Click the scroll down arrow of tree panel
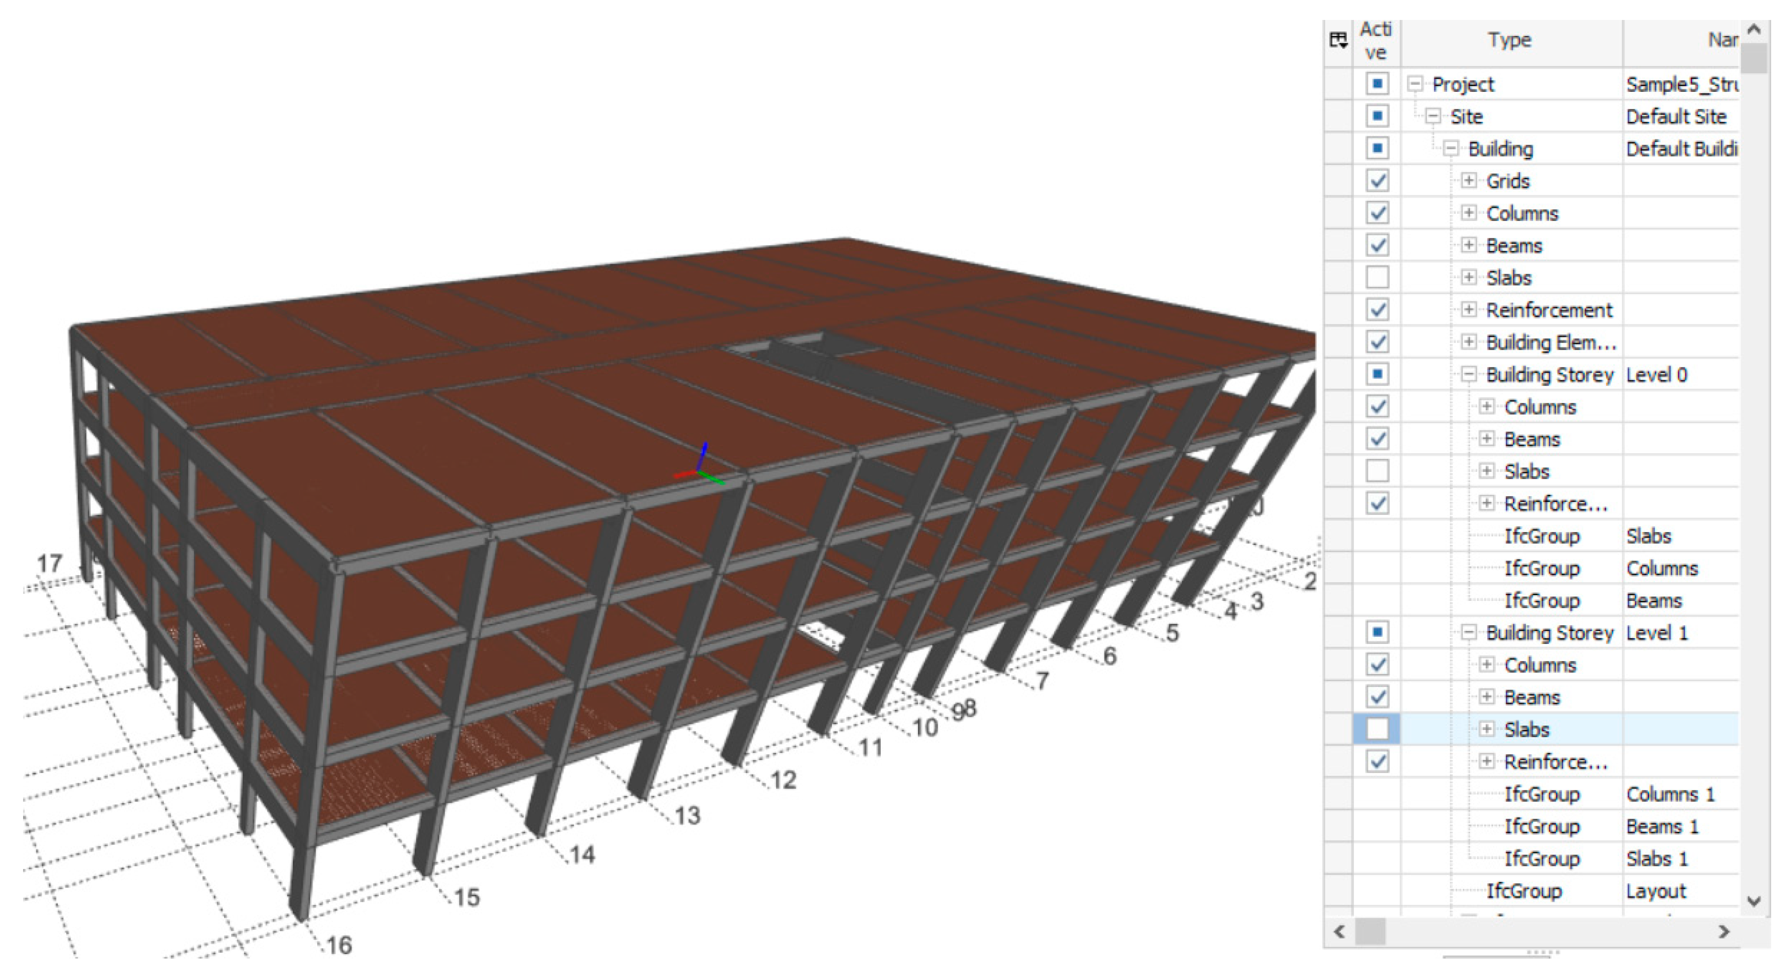 (1754, 901)
